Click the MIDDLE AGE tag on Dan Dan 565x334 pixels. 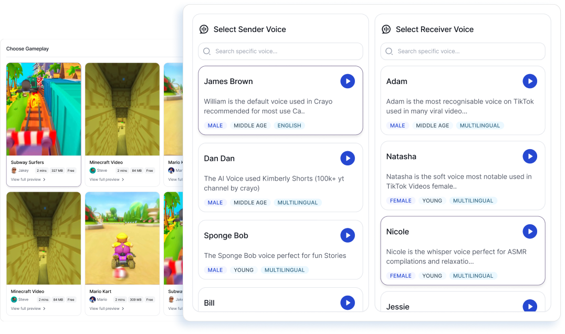click(x=250, y=203)
